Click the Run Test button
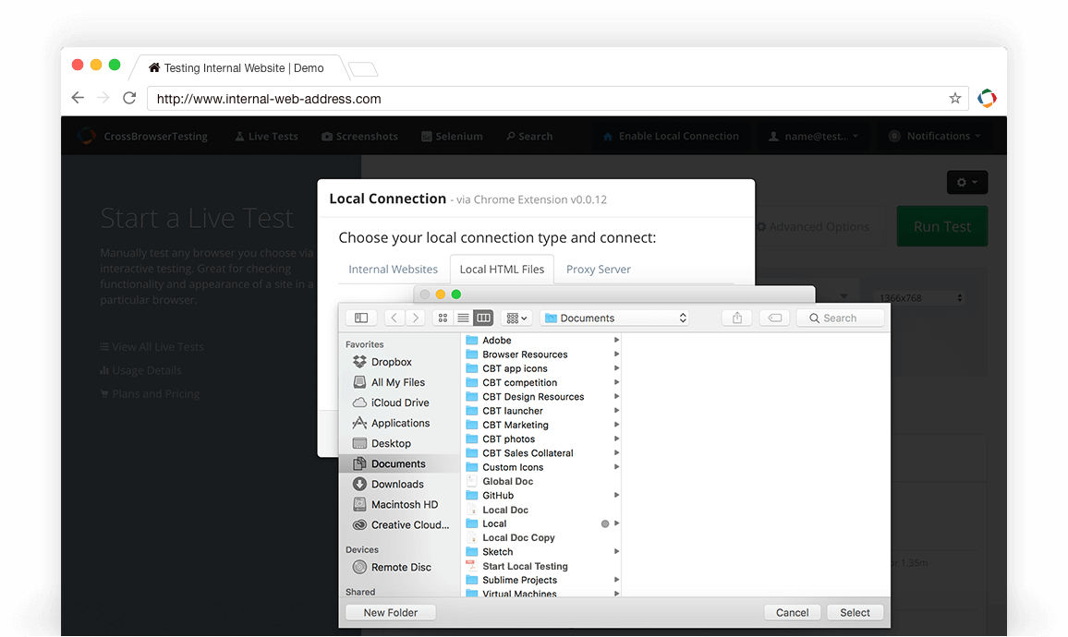 (941, 226)
